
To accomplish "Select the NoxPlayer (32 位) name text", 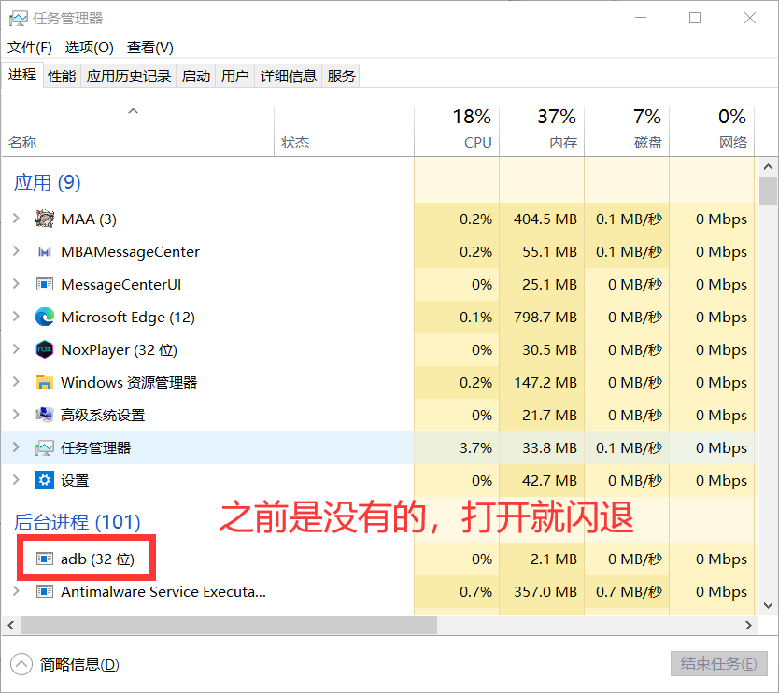I will click(119, 349).
